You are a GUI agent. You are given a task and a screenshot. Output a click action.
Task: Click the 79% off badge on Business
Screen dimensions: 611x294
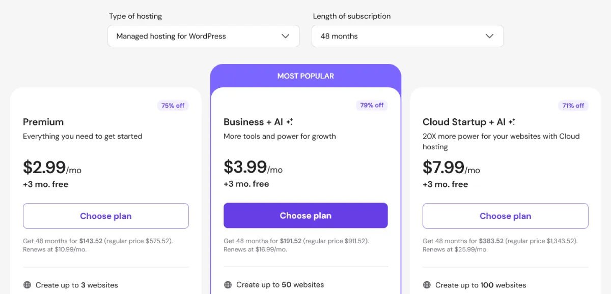pyautogui.click(x=372, y=105)
